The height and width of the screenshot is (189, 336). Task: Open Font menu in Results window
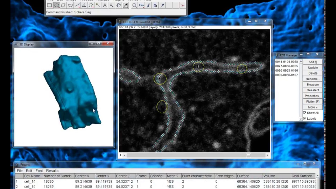click(x=39, y=171)
